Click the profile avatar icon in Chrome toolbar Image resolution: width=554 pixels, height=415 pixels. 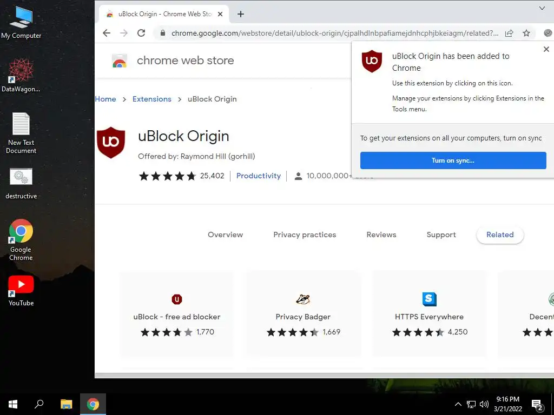click(548, 33)
